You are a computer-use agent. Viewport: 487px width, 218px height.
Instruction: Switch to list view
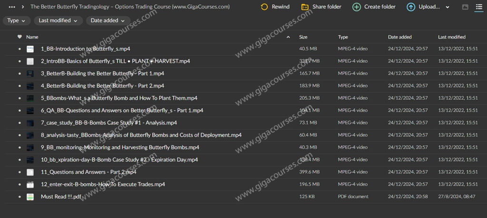point(479,7)
